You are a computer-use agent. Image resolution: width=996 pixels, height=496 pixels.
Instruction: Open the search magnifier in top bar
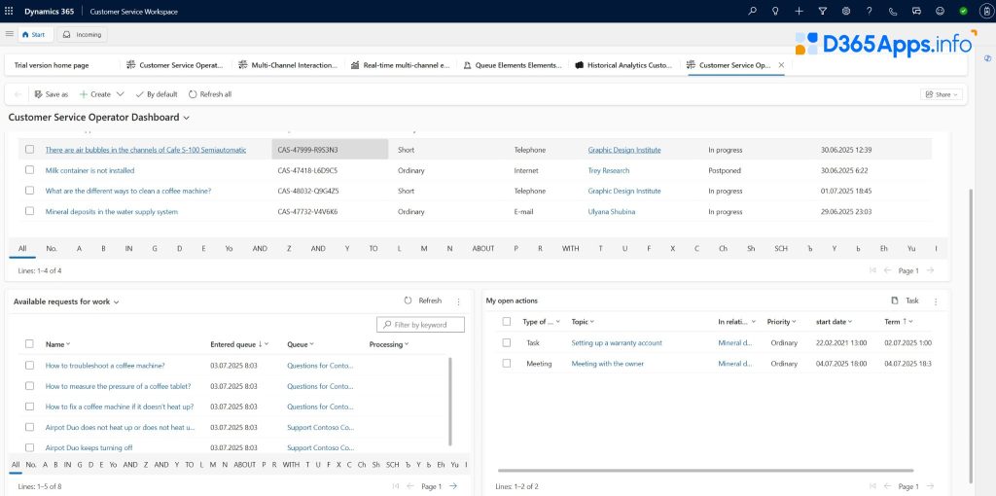pyautogui.click(x=752, y=11)
